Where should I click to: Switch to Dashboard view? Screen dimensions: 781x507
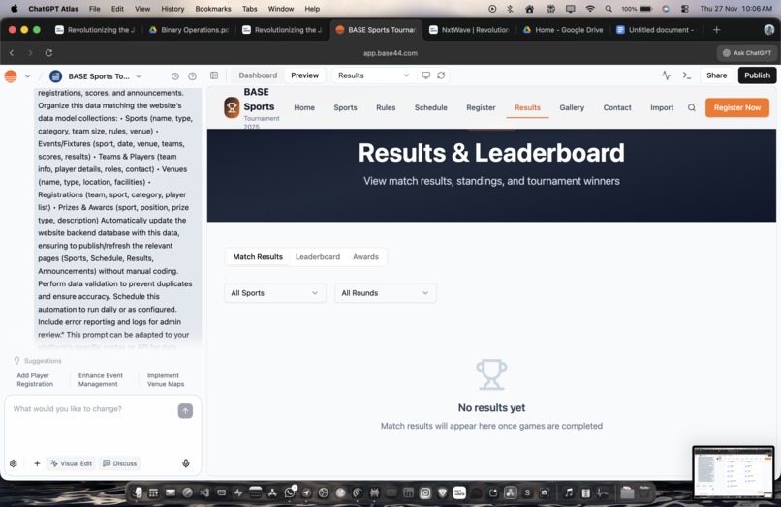(258, 75)
